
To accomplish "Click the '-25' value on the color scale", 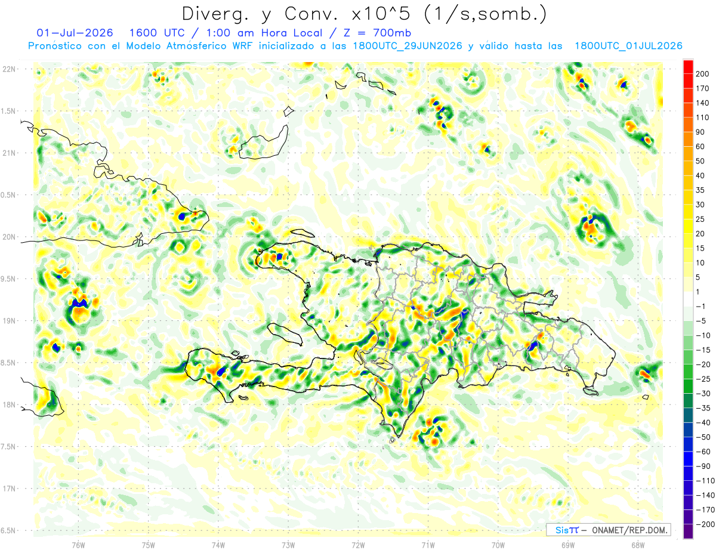I will coord(703,379).
